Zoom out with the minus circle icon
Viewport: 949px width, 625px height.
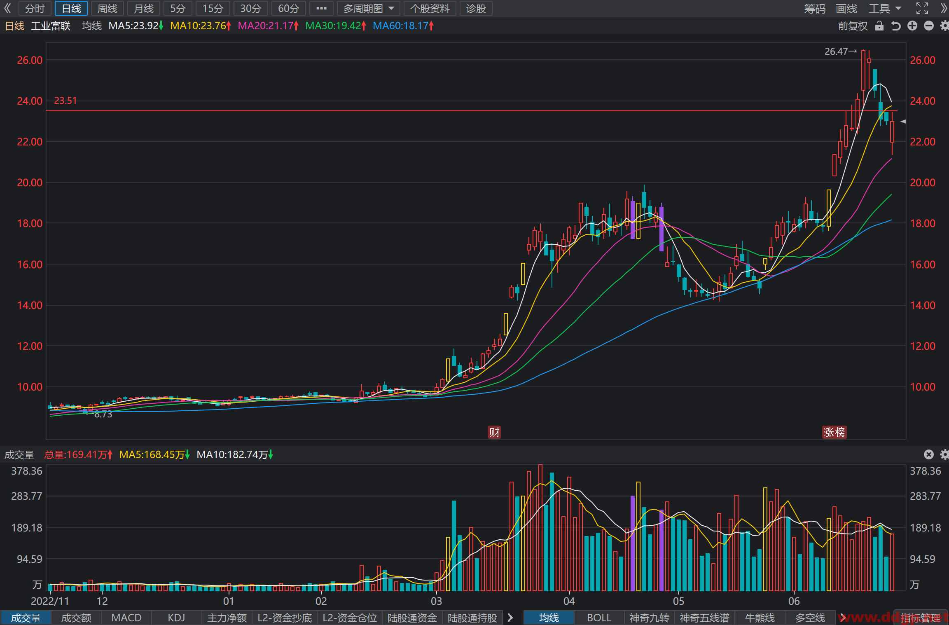(929, 26)
